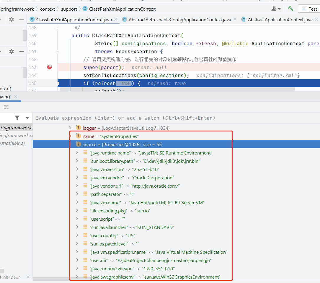Close the ClassPathXmlApplicationContext.java tab
The width and height of the screenshot is (320, 283).
click(116, 19)
